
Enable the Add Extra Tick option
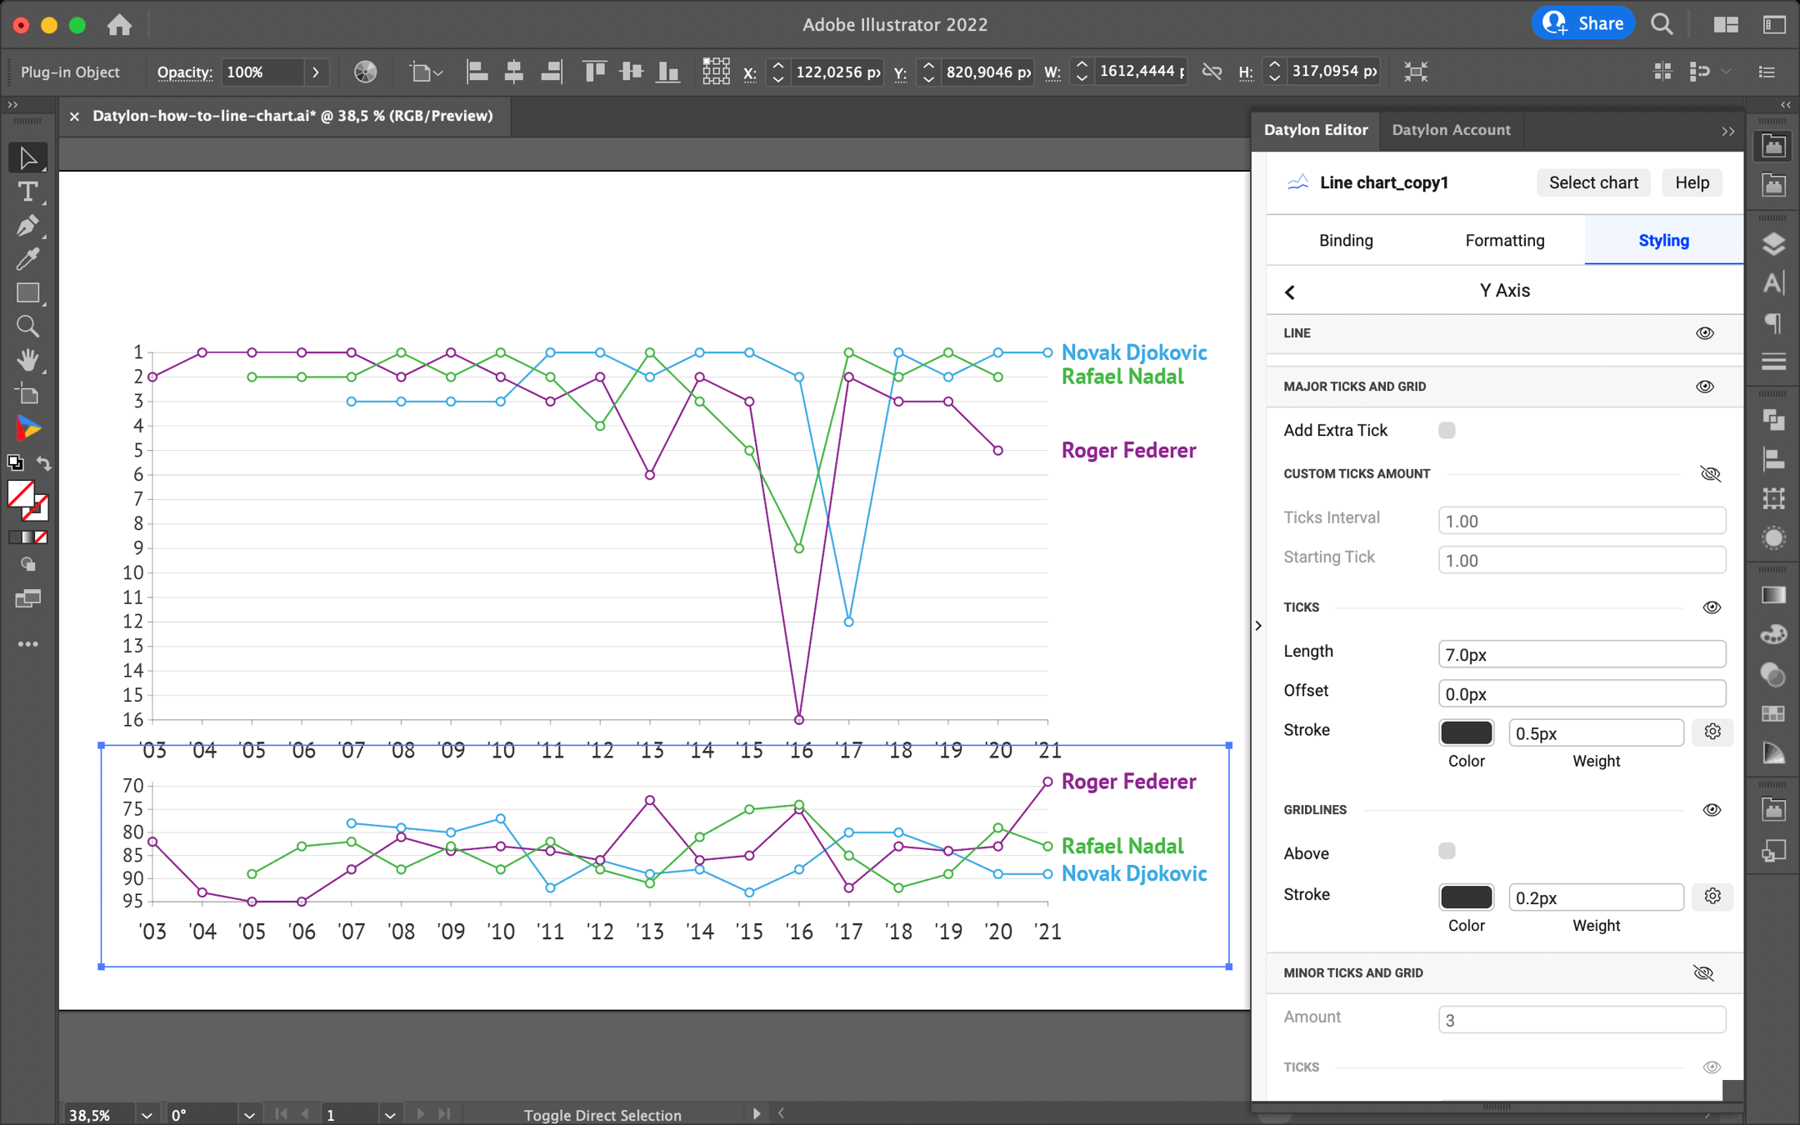coord(1446,429)
